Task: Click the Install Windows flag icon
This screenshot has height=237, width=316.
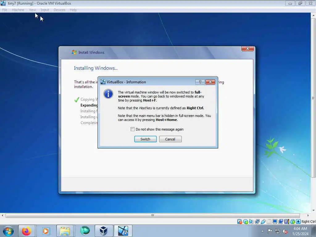Action: click(x=74, y=52)
